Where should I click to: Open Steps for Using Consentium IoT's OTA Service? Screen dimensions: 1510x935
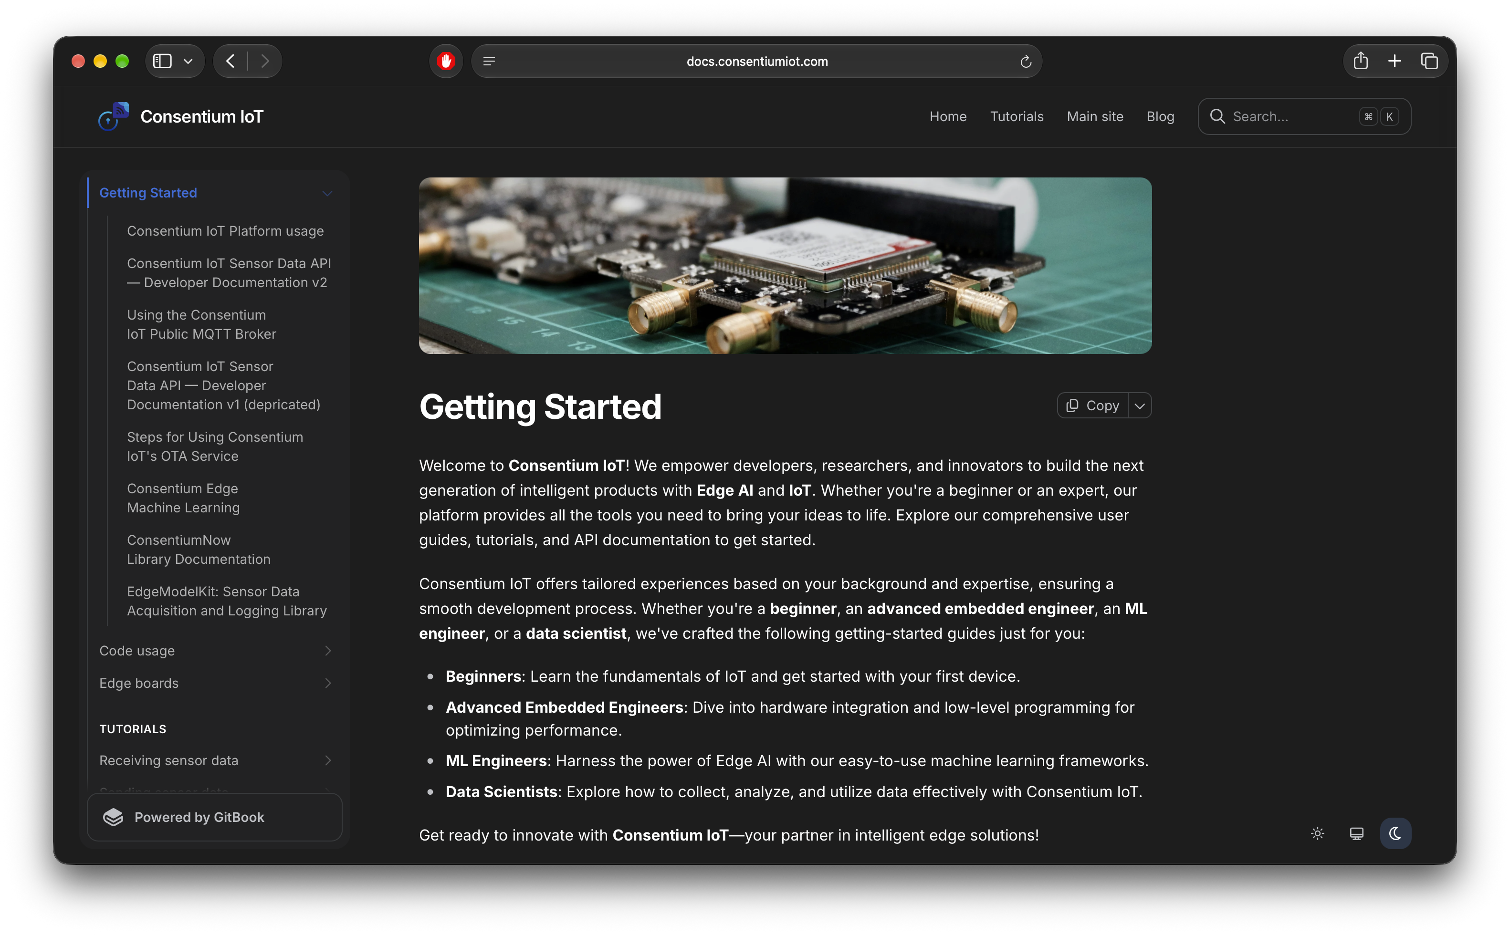215,447
